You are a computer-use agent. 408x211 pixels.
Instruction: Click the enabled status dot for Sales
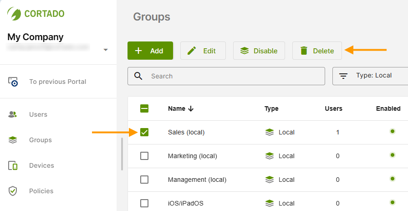pyautogui.click(x=393, y=131)
